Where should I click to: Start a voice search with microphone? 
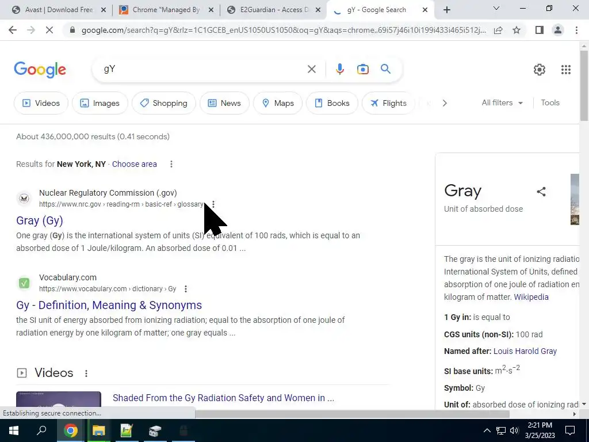pos(339,69)
